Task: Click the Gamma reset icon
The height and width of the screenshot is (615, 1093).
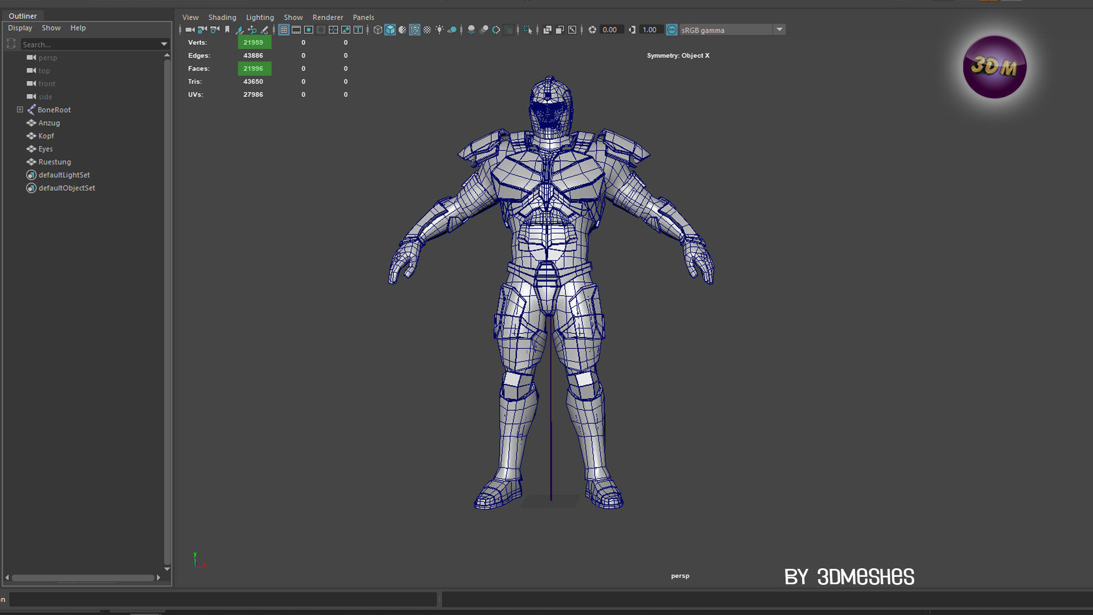Action: click(632, 30)
